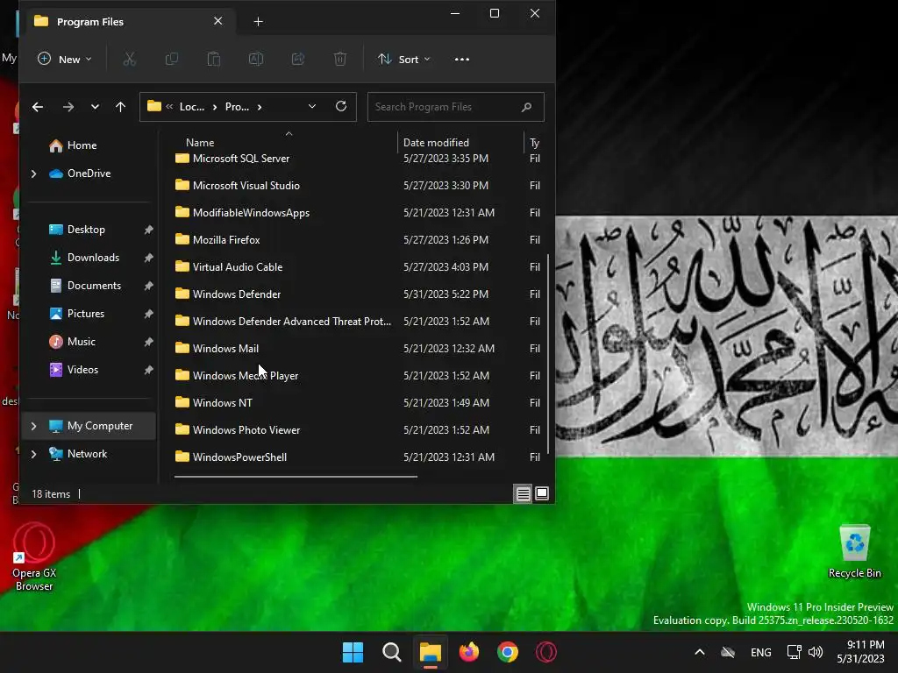Sort by the Name column header
Screen dimensions: 898x673
pos(200,143)
